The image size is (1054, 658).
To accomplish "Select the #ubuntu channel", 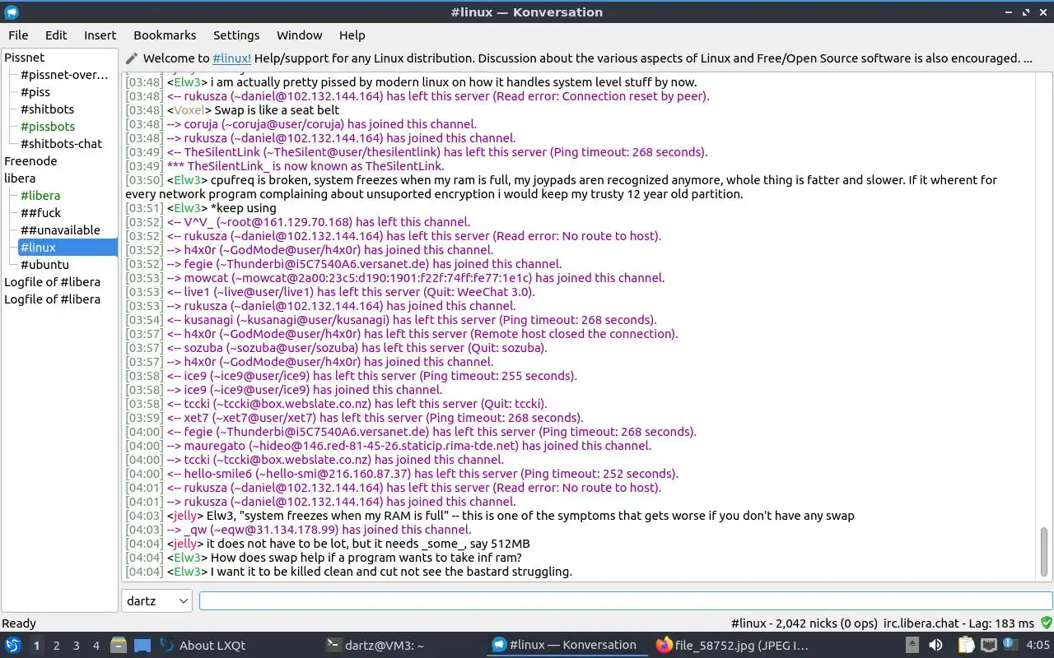I will pyautogui.click(x=44, y=265).
